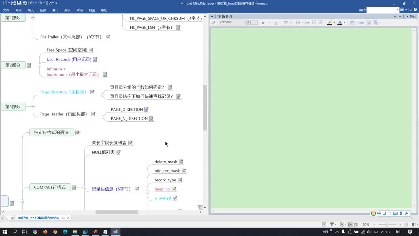The image size is (419, 236).
Task: Click the numbered list icon in notes toolbar
Action: point(298,23)
